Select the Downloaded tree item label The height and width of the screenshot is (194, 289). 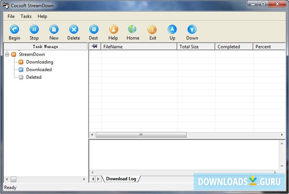[x=39, y=70]
